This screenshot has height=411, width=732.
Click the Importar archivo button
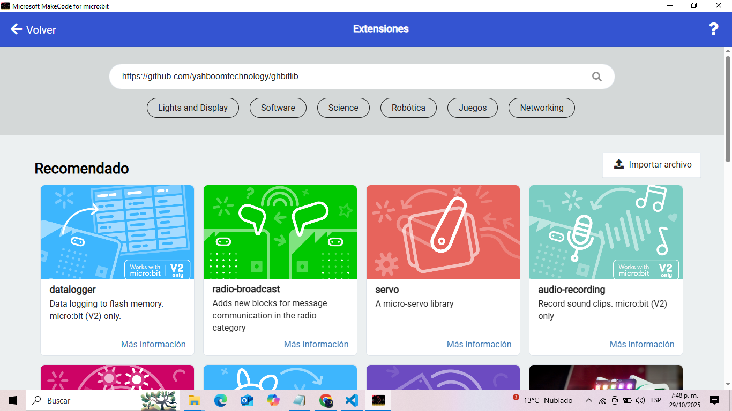pyautogui.click(x=651, y=165)
